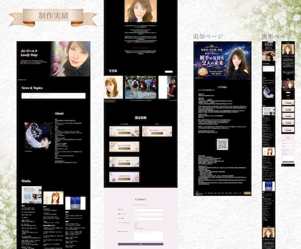Screen dimensions: 301x249
Task: Click the 追加ページ heading
Action: coord(208,36)
